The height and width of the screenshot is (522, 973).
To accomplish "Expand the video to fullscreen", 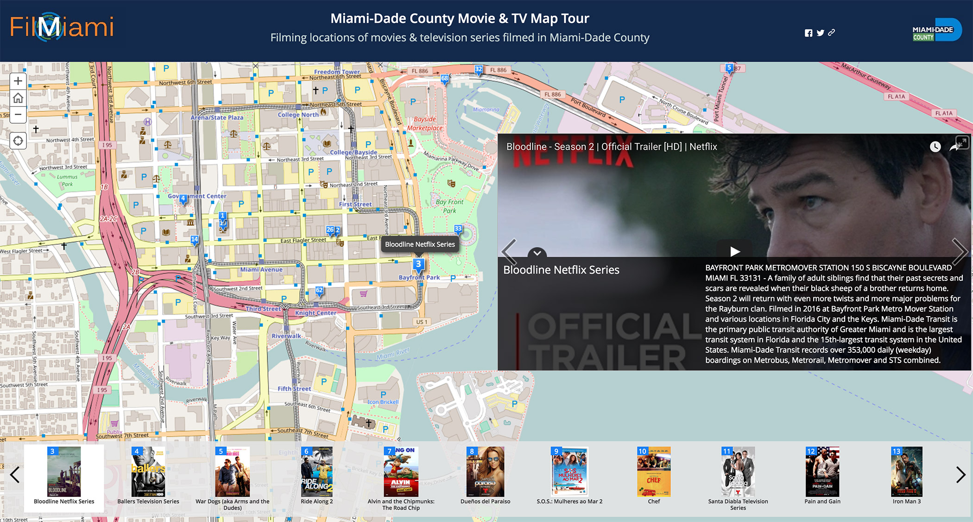I will pos(963,142).
